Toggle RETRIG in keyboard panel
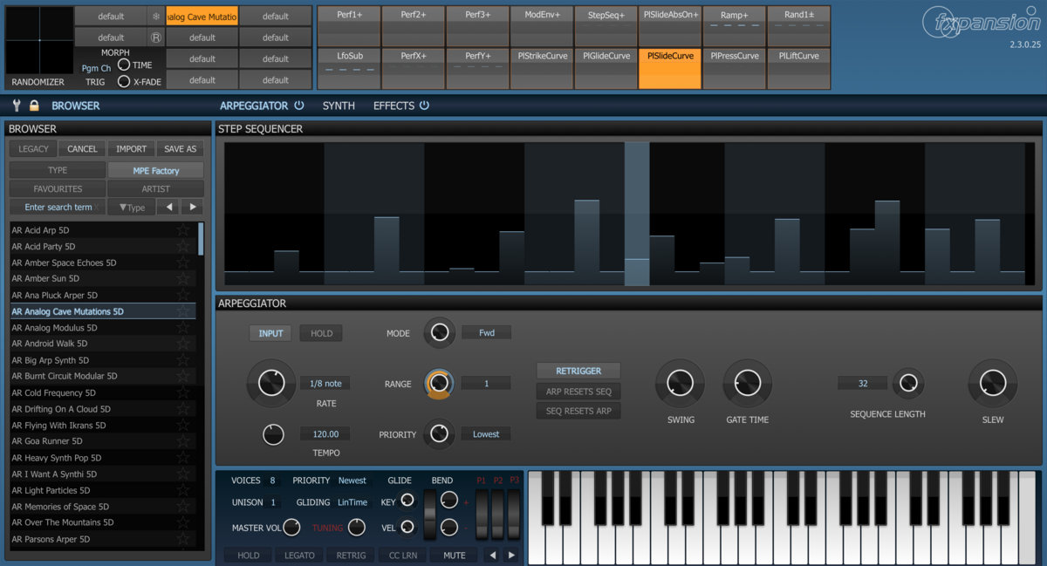Image resolution: width=1047 pixels, height=566 pixels. pyautogui.click(x=351, y=555)
